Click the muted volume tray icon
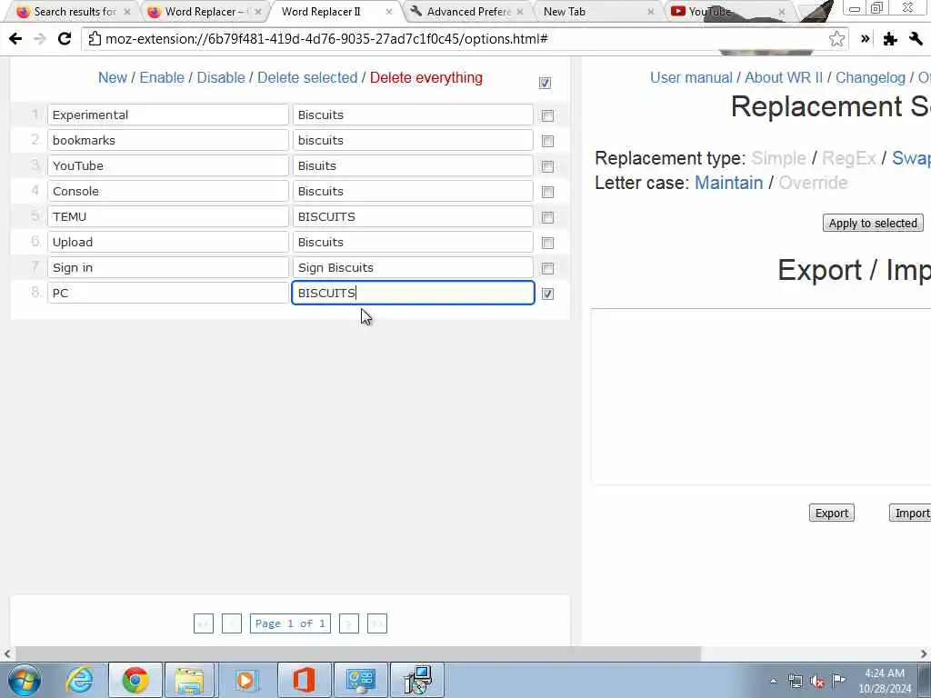The width and height of the screenshot is (931, 698). (817, 682)
